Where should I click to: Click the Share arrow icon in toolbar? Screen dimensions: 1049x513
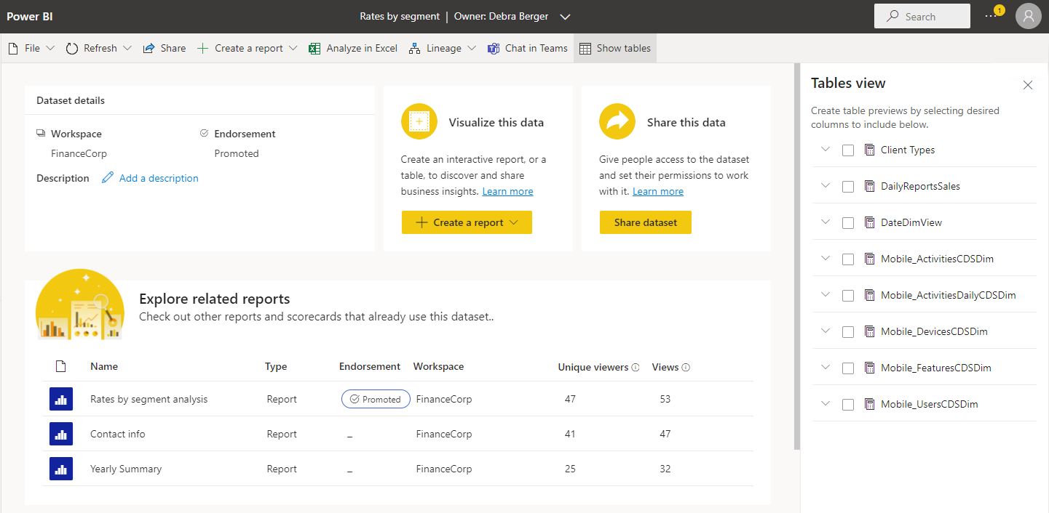149,49
